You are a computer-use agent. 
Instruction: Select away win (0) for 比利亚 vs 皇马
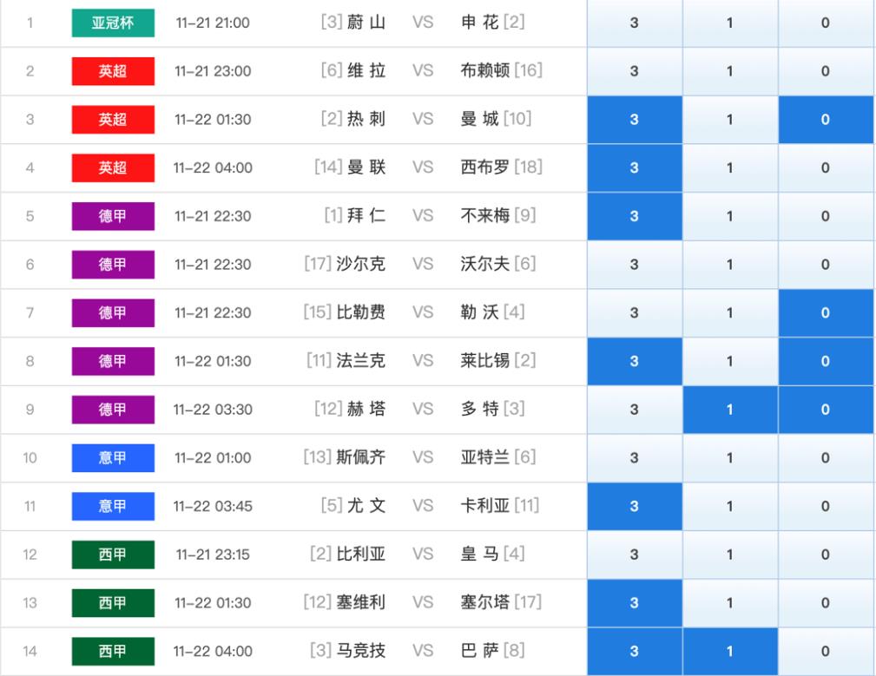coord(826,555)
